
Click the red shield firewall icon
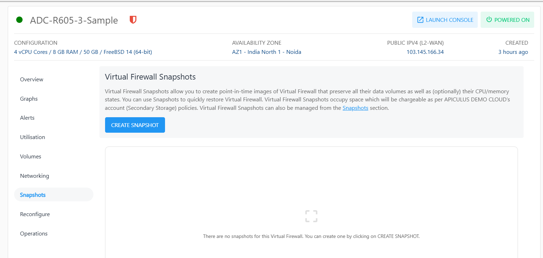click(133, 20)
